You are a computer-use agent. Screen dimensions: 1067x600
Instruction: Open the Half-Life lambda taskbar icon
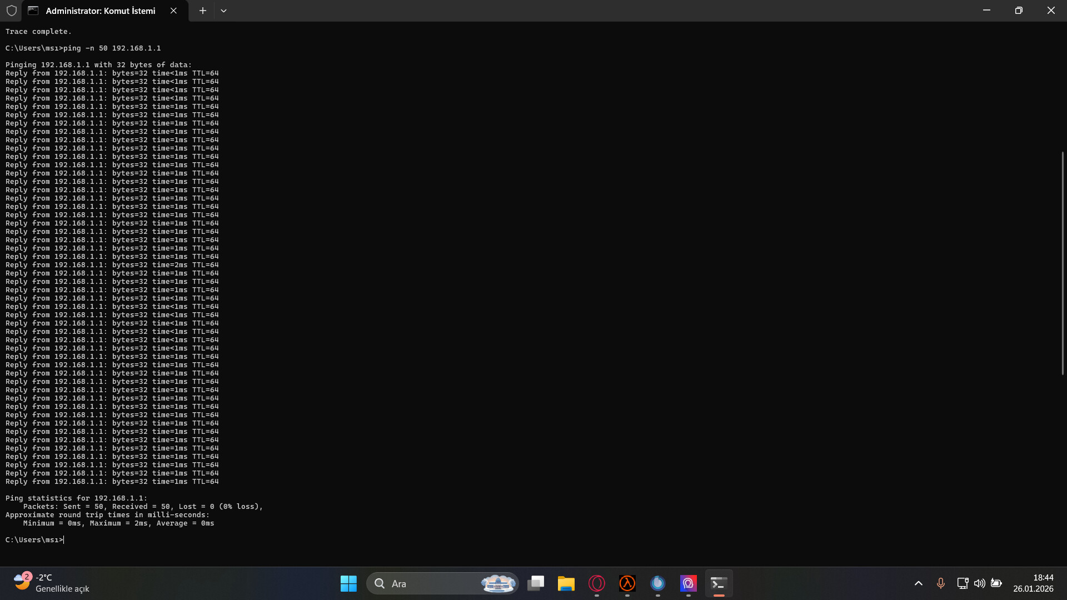click(x=627, y=583)
